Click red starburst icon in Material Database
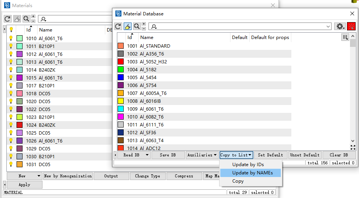The width and height of the screenshot is (359, 198). pos(351,27)
